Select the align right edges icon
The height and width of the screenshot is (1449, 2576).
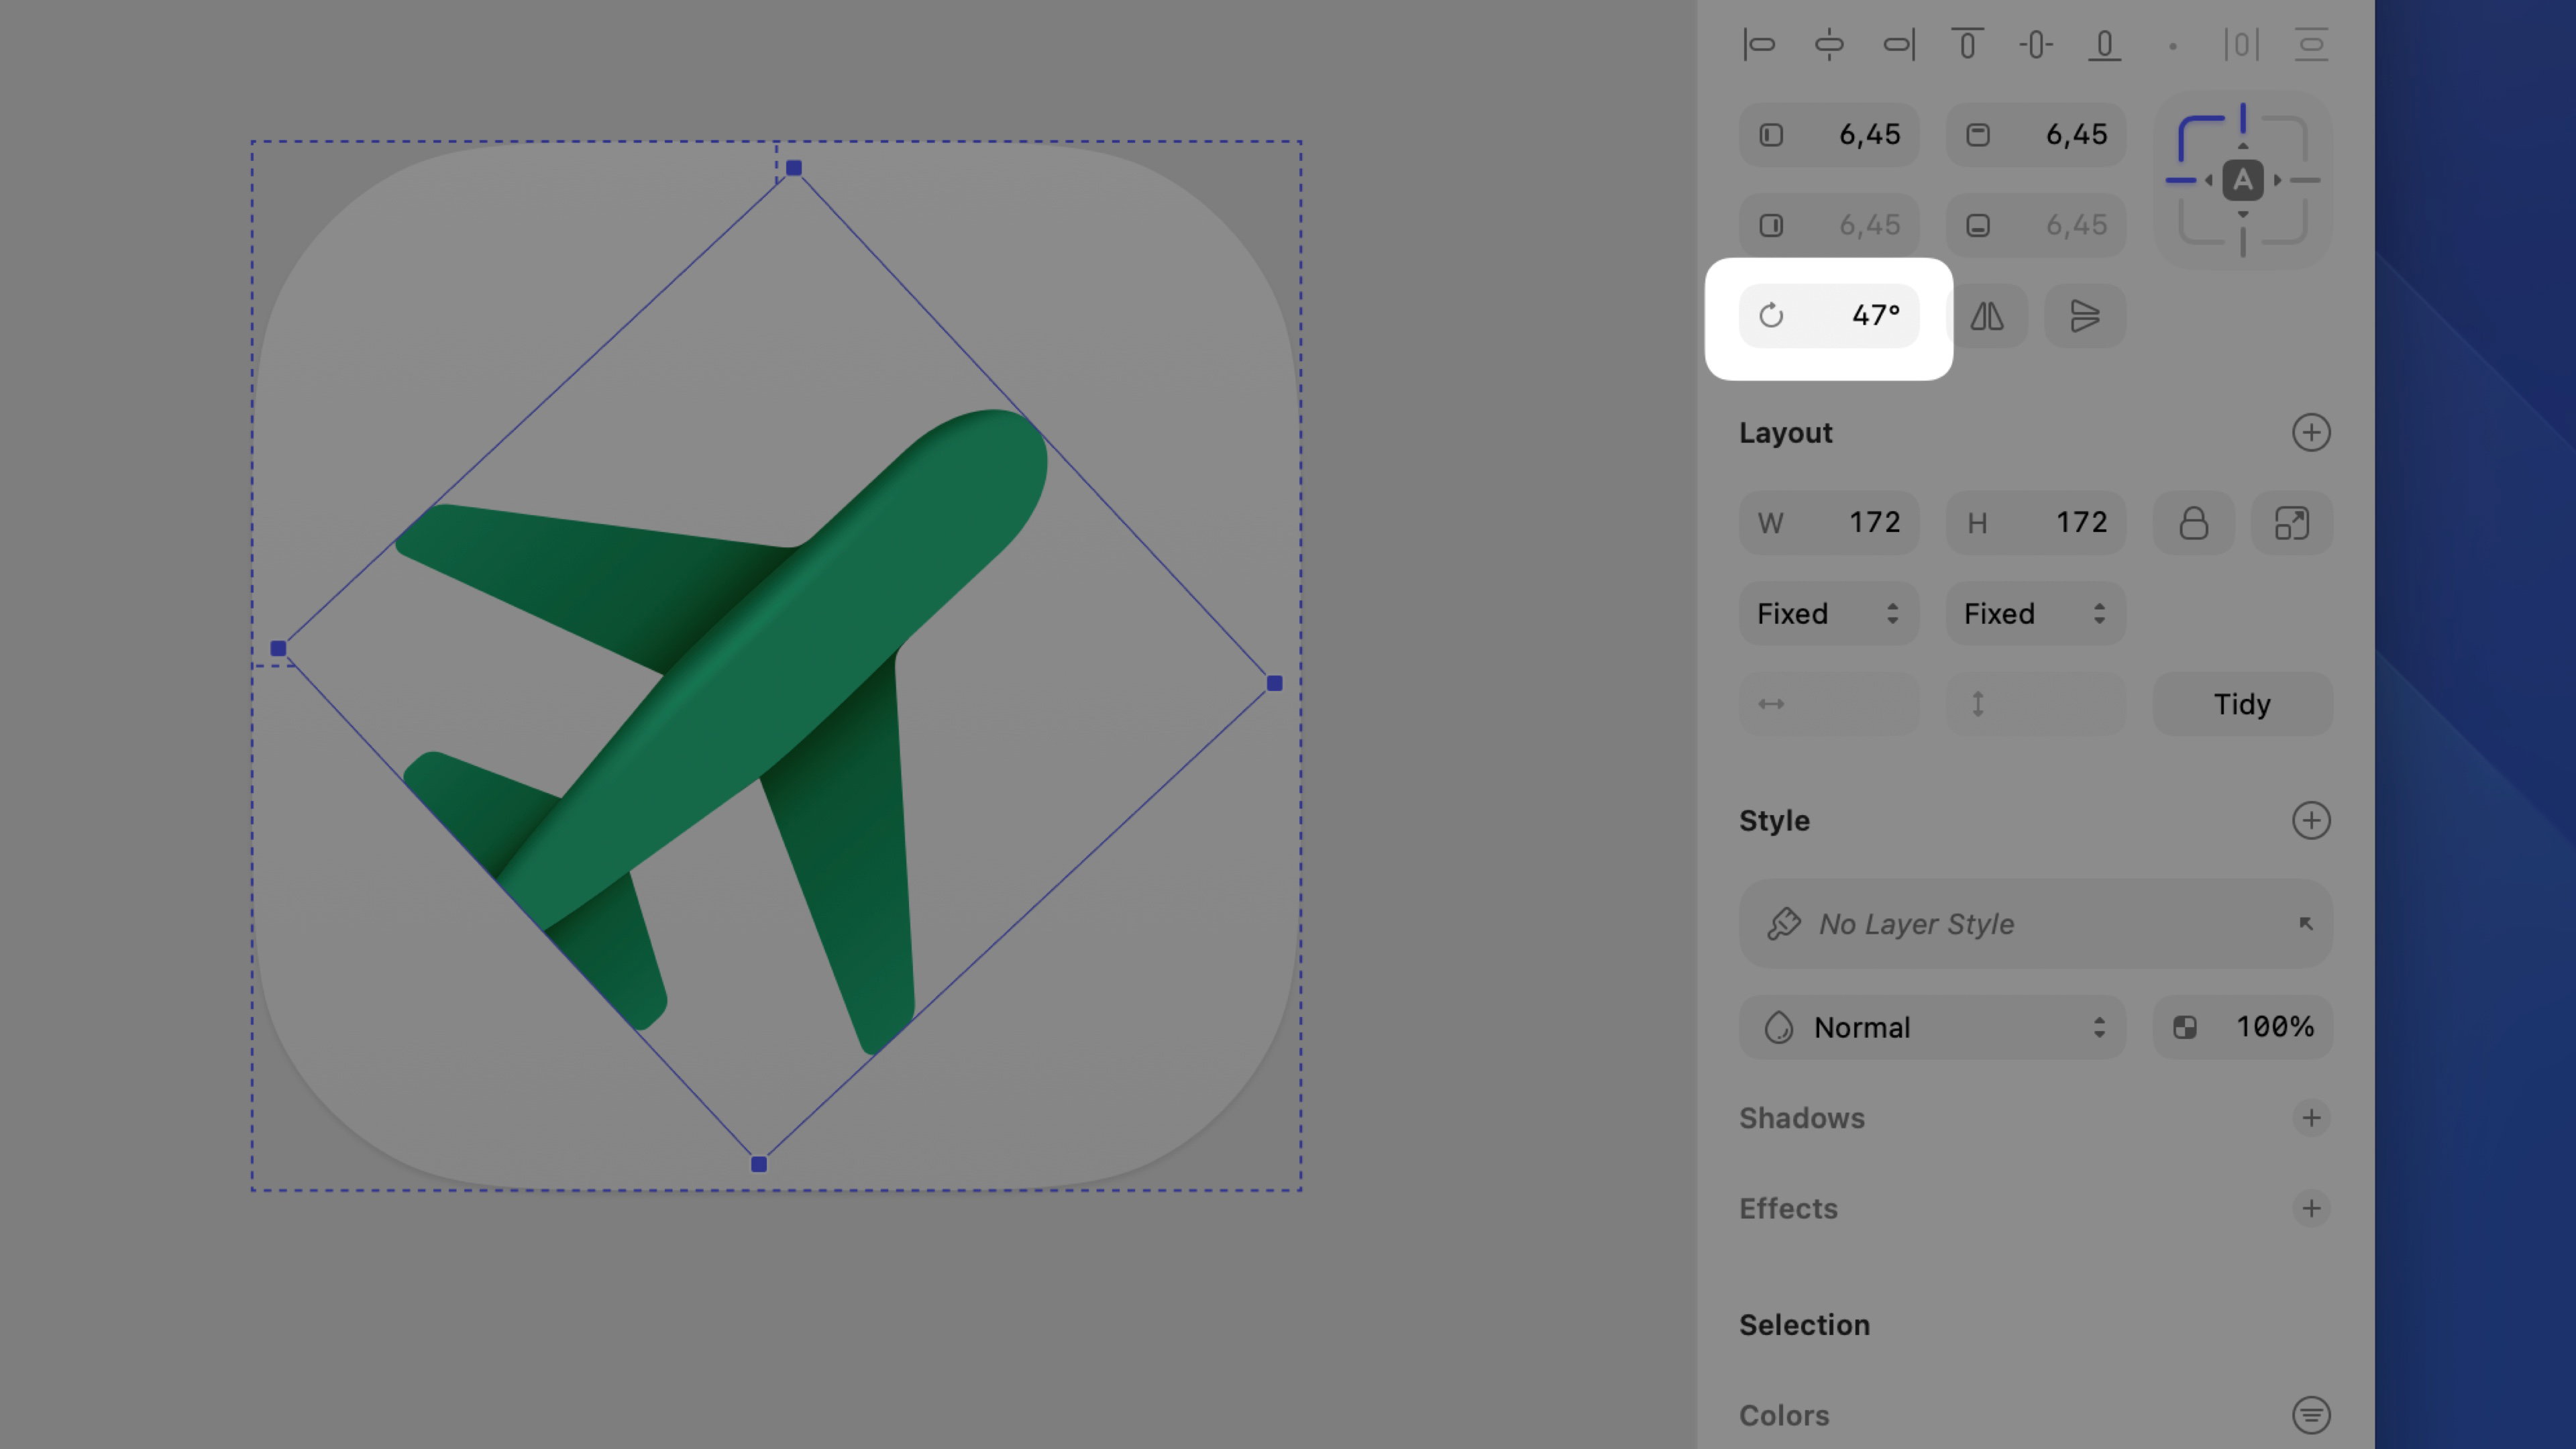click(x=1898, y=45)
